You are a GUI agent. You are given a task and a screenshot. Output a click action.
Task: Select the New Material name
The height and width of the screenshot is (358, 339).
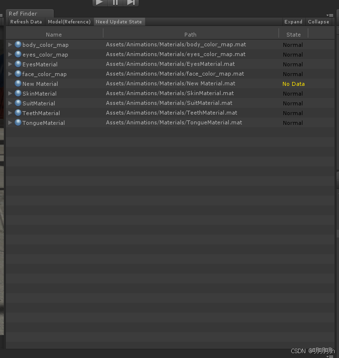(40, 84)
